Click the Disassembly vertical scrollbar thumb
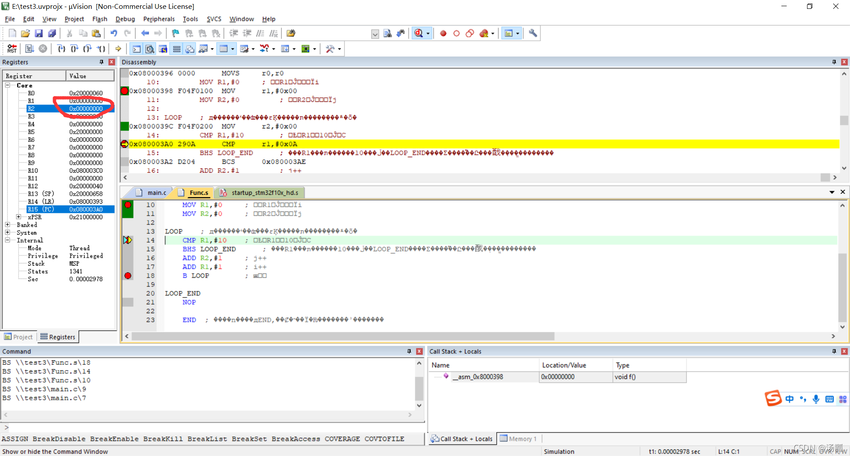 844,120
